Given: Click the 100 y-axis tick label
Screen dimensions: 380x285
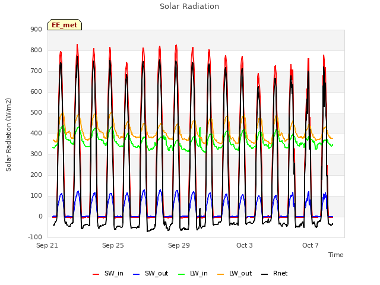Looking at the screenshot, I should point(36,196).
